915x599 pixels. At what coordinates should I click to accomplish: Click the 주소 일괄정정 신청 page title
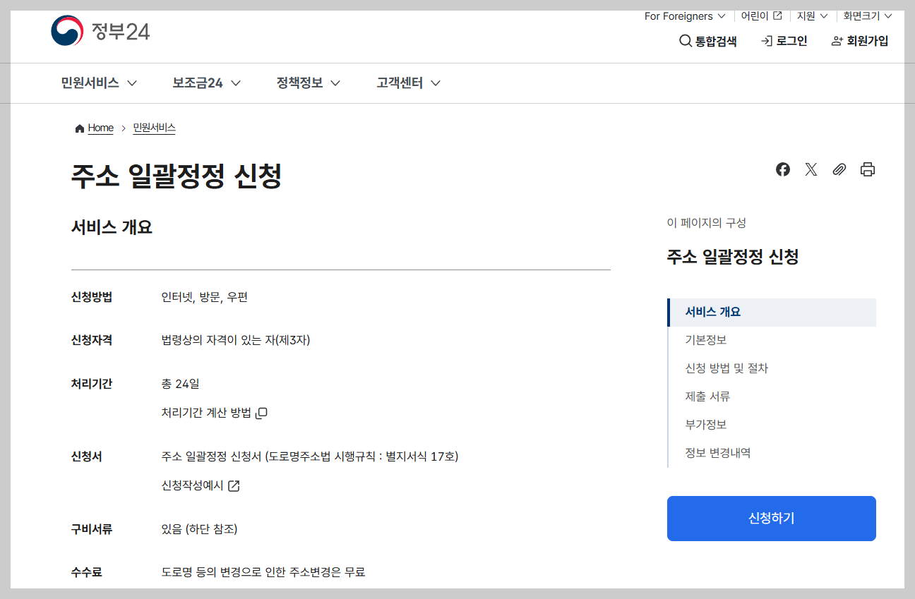pyautogui.click(x=177, y=176)
